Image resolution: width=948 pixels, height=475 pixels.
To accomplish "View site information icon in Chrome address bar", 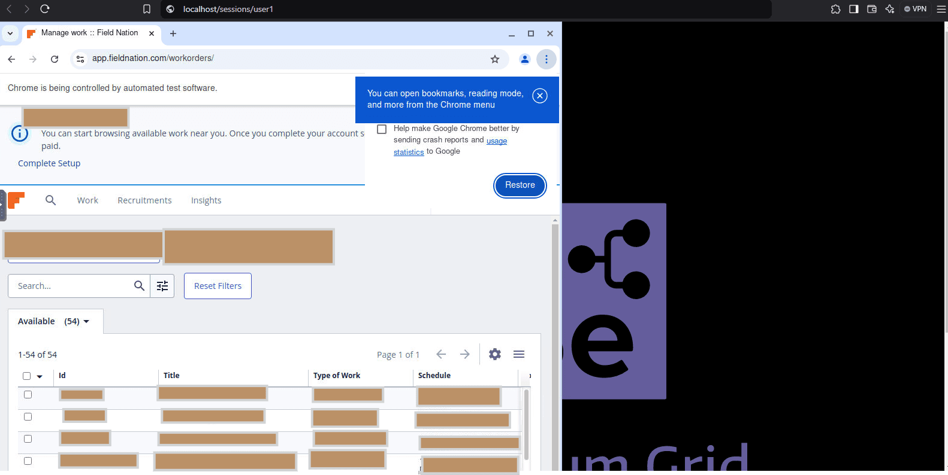I will pyautogui.click(x=80, y=59).
